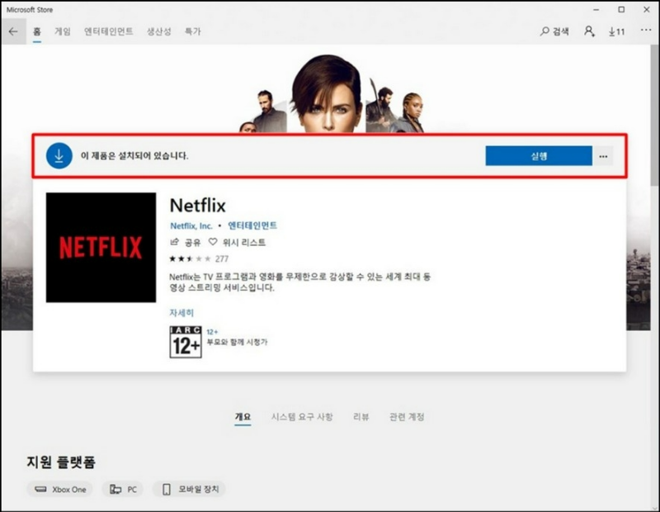Click the blue download status icon
This screenshot has height=512, width=660.
point(59,156)
